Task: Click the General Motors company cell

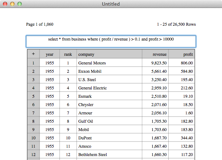Action: pos(109,63)
